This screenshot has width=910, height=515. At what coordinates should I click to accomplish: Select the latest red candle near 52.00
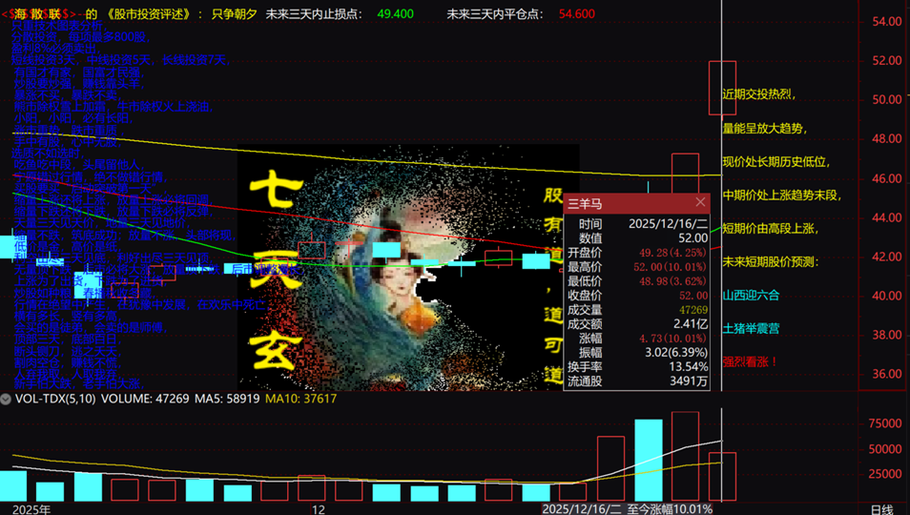pos(722,88)
